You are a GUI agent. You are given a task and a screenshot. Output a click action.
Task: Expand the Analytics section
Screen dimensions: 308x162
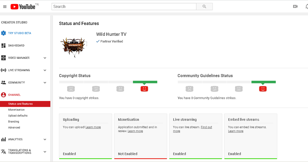click(x=45, y=140)
